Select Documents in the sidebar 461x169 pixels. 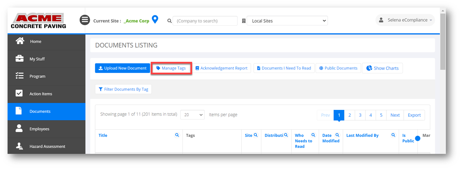[x=46, y=111]
